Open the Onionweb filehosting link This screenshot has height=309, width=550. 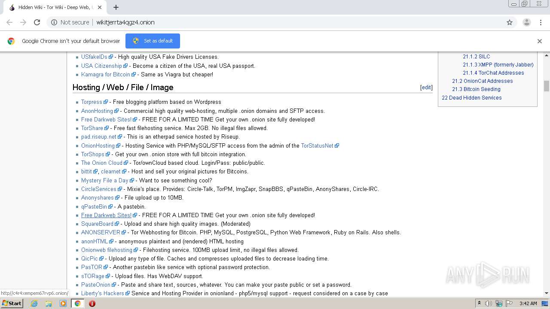[x=107, y=250]
